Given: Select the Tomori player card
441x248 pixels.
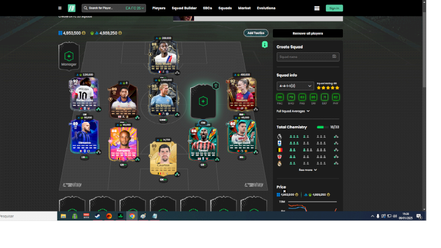Looking at the screenshot, I should click(x=203, y=144).
